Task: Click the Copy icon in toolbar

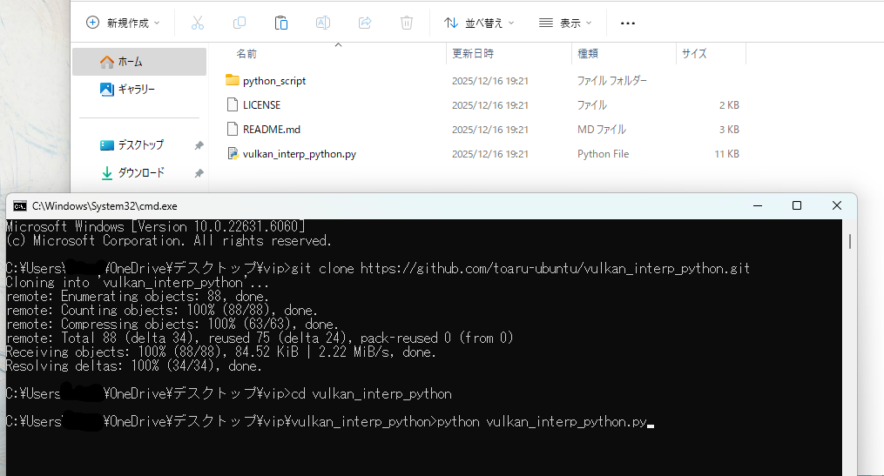Action: (x=240, y=23)
